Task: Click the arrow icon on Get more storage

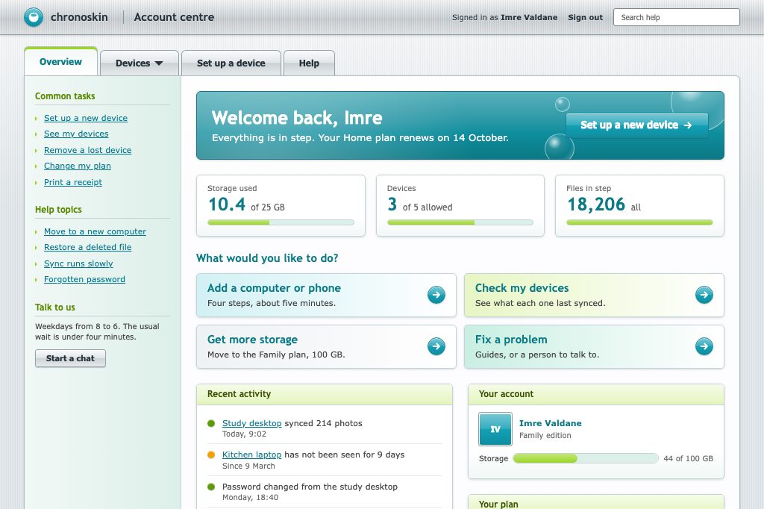Action: point(436,346)
